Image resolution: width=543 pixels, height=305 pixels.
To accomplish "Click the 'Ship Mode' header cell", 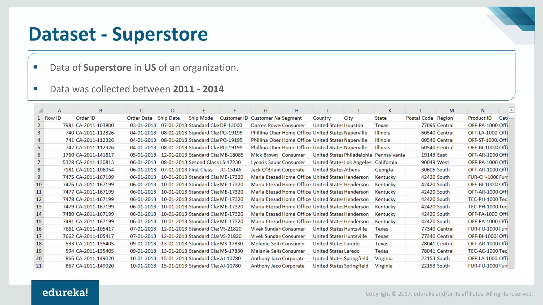I will 204,118.
